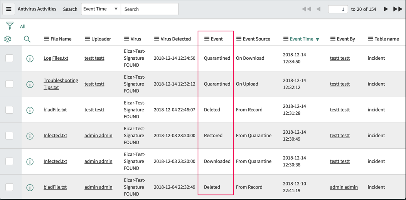Screen dimensions: 406x200
Task: Expand the Event Time search field dropdown
Action: 101,9
